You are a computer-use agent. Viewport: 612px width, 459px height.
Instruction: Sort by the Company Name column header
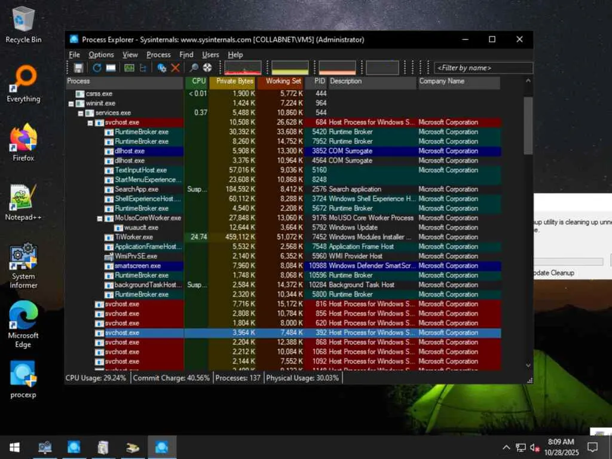click(x=459, y=81)
